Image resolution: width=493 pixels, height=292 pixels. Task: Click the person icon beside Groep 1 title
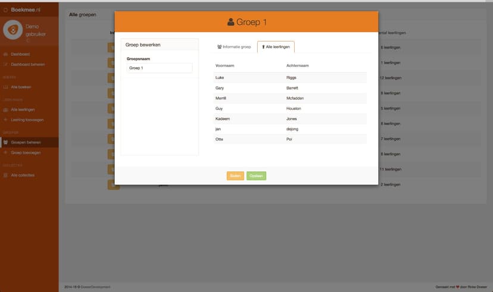click(231, 22)
